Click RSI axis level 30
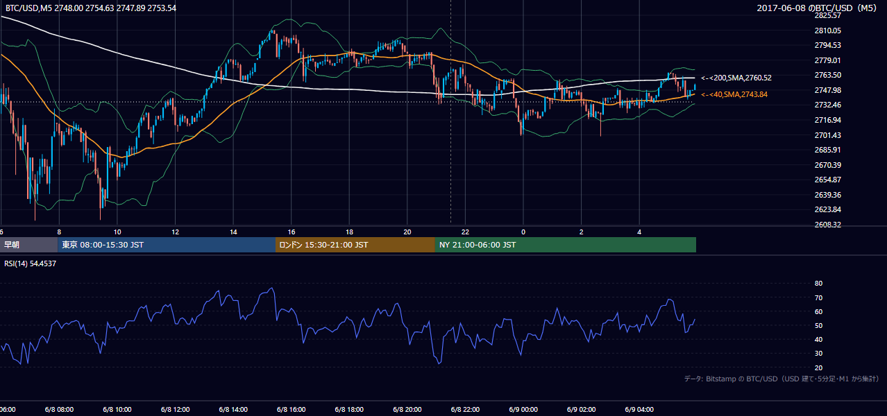Viewport: 887px width, 416px height. click(818, 353)
